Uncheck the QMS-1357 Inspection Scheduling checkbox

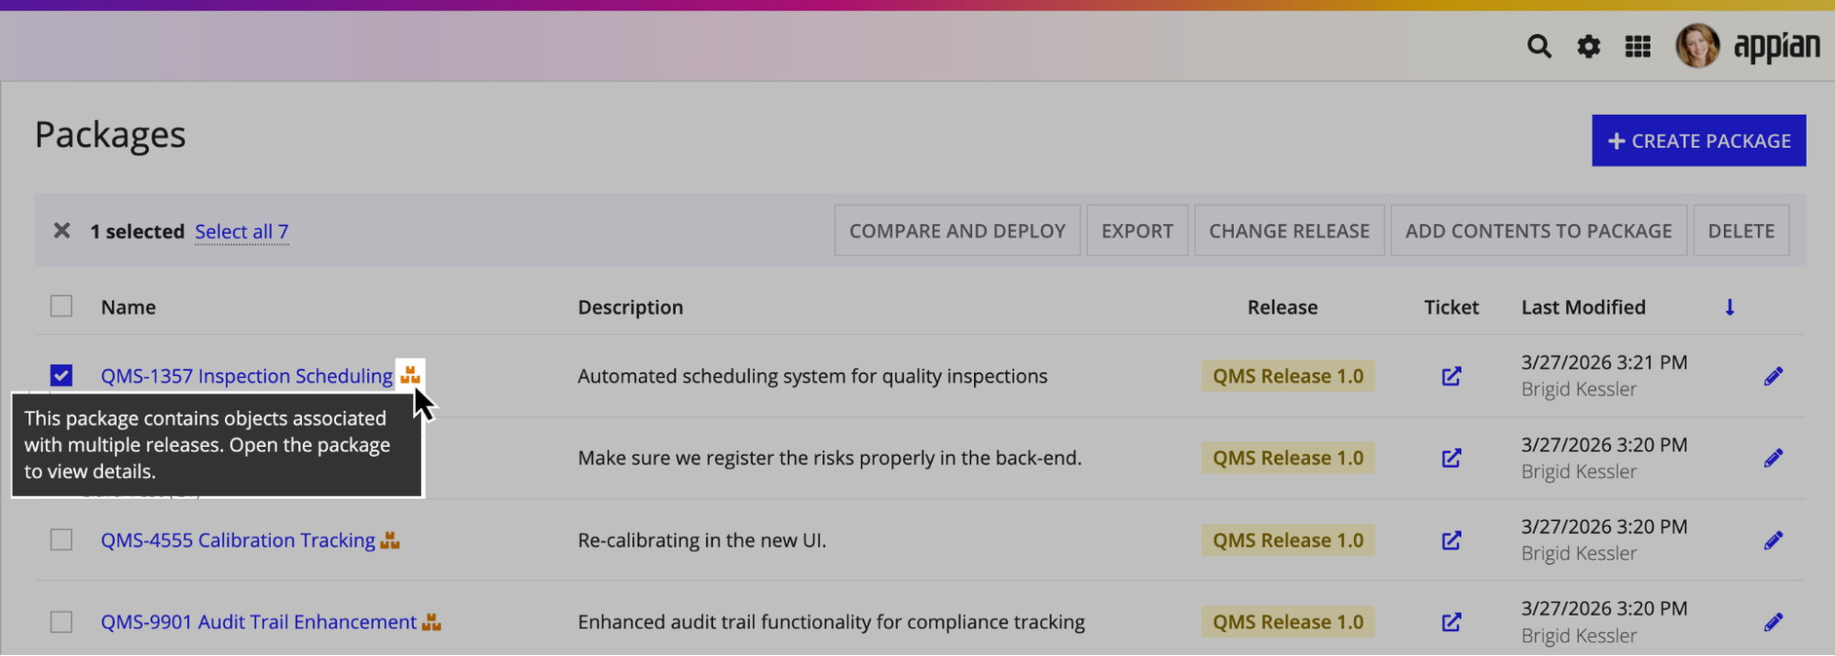pyautogui.click(x=62, y=375)
